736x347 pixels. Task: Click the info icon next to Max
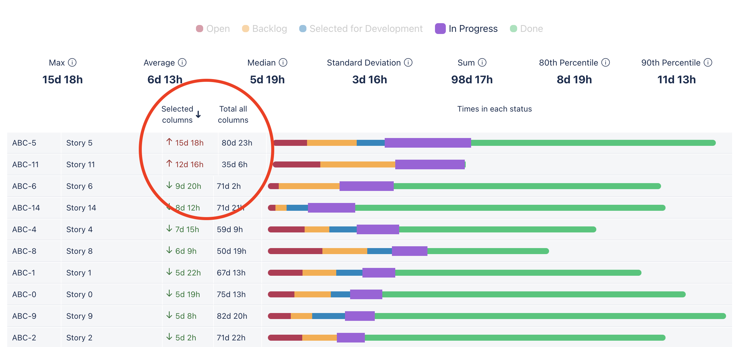pos(72,63)
